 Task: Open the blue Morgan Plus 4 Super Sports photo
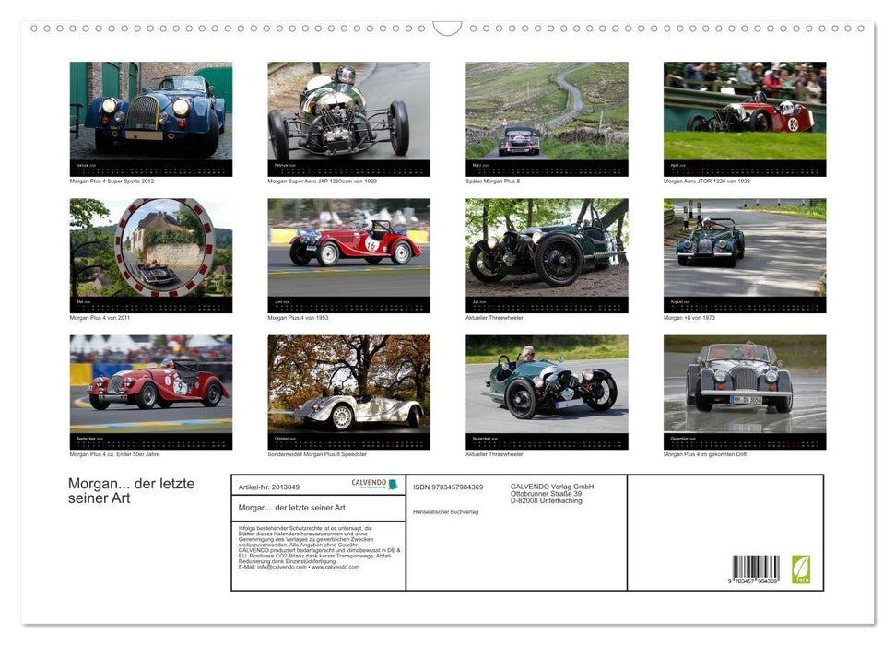point(151,111)
